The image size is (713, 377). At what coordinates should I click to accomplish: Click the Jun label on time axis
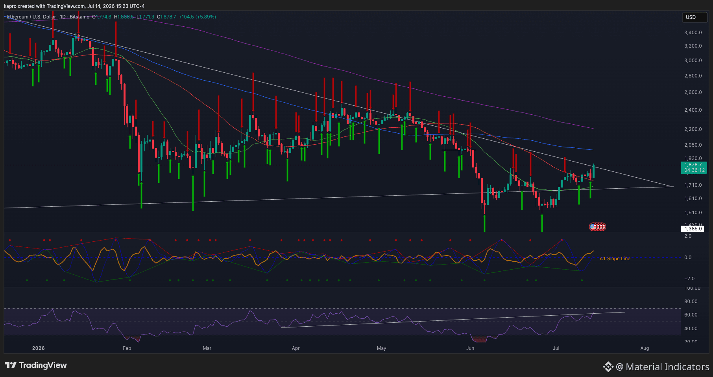click(x=470, y=348)
